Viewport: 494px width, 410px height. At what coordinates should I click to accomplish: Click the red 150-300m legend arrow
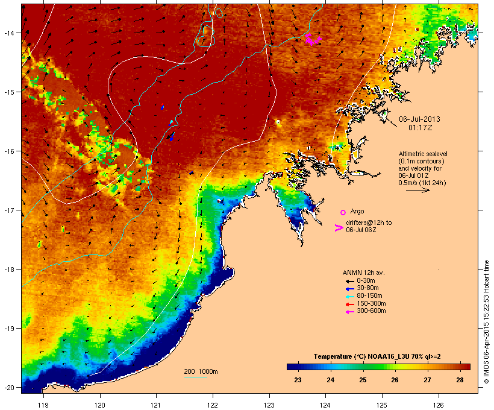coord(349,304)
